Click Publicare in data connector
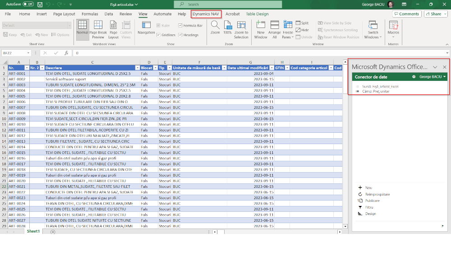This screenshot has height=271, width=451. pos(372,201)
